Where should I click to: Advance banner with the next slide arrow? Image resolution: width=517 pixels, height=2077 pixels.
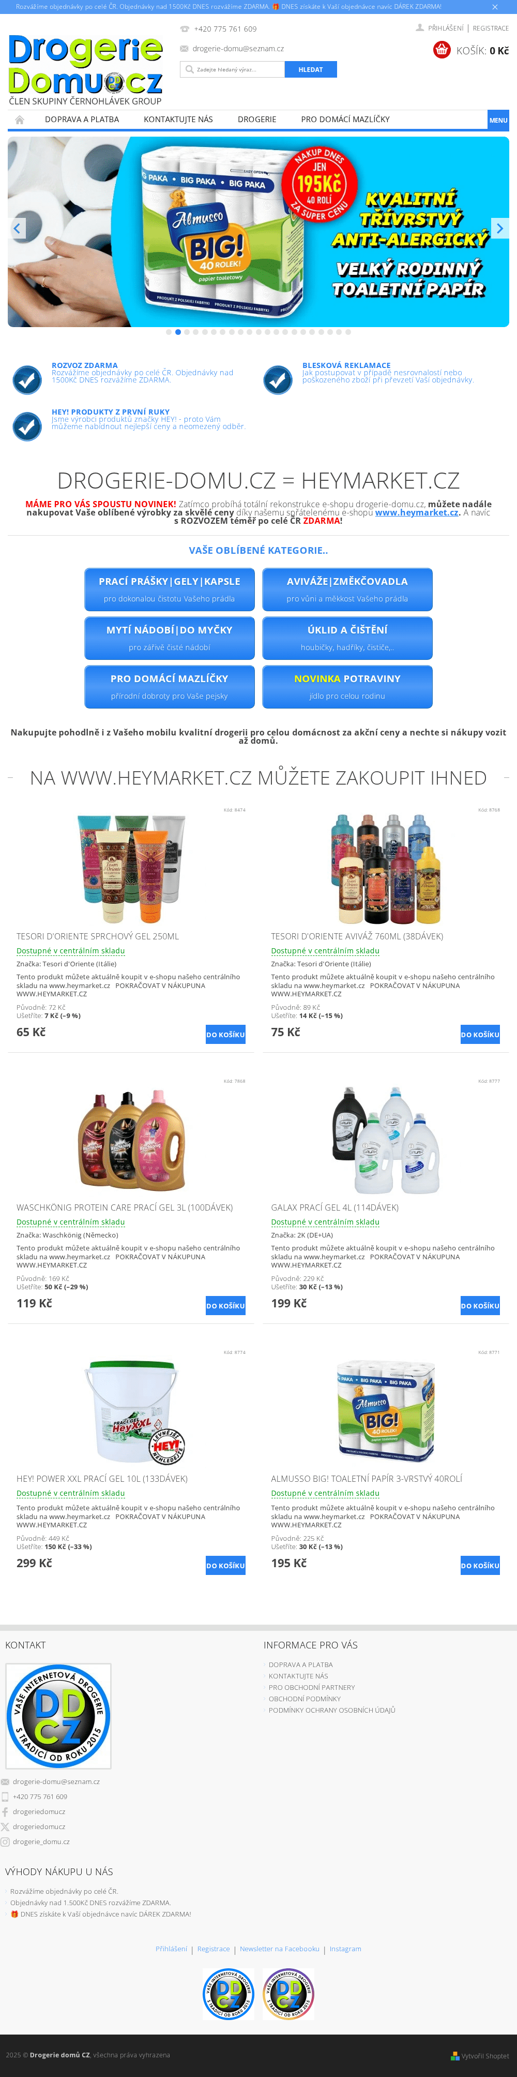pyautogui.click(x=500, y=228)
